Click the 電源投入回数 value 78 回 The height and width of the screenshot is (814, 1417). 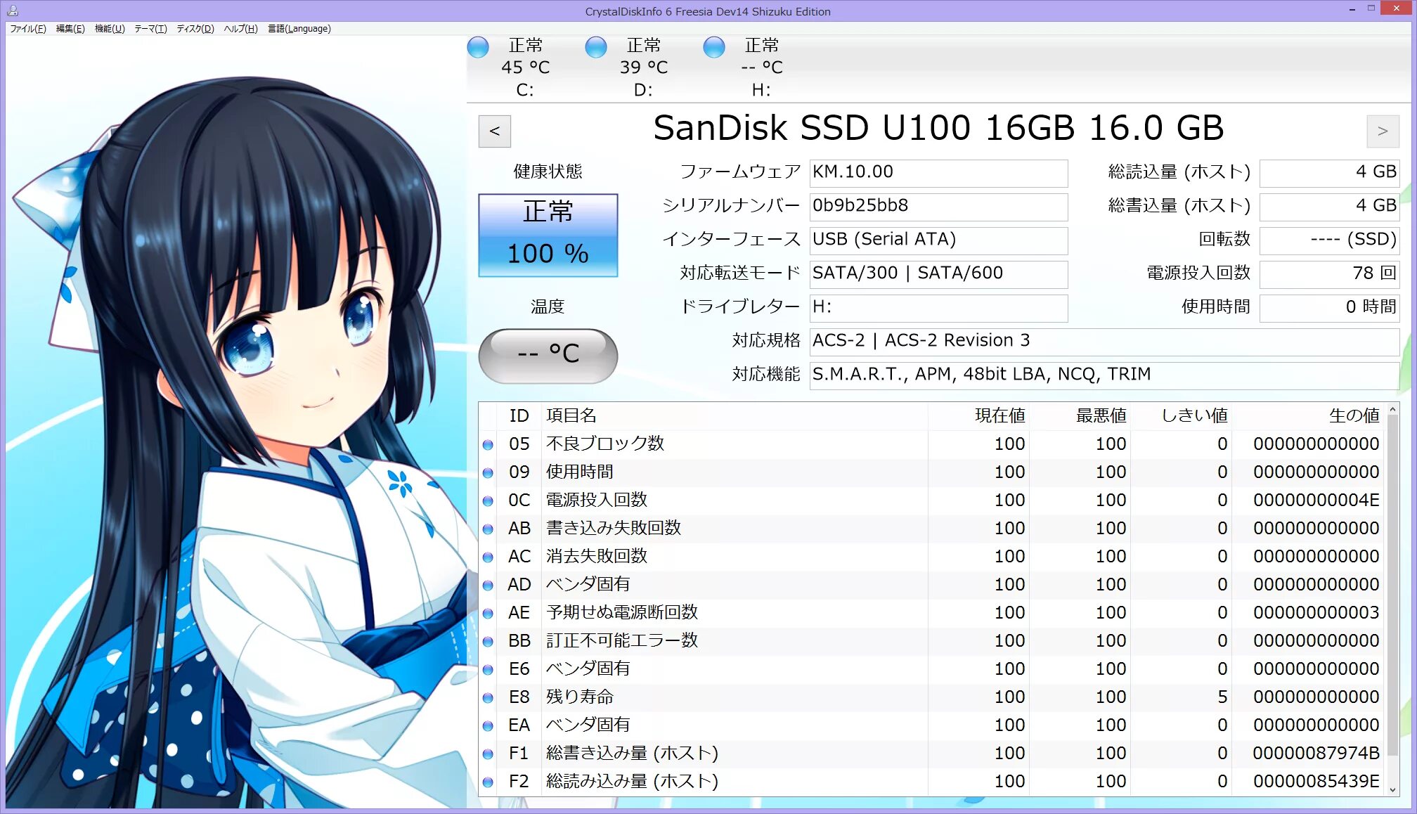click(1329, 274)
